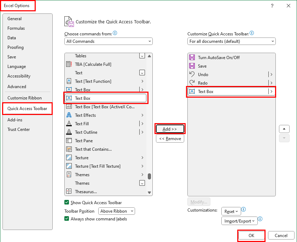Click the command list scrollbar thumb
The image size is (297, 242).
pyautogui.click(x=149, y=176)
